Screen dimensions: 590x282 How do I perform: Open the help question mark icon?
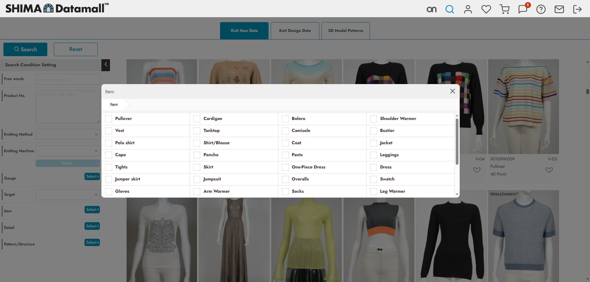[x=541, y=9]
